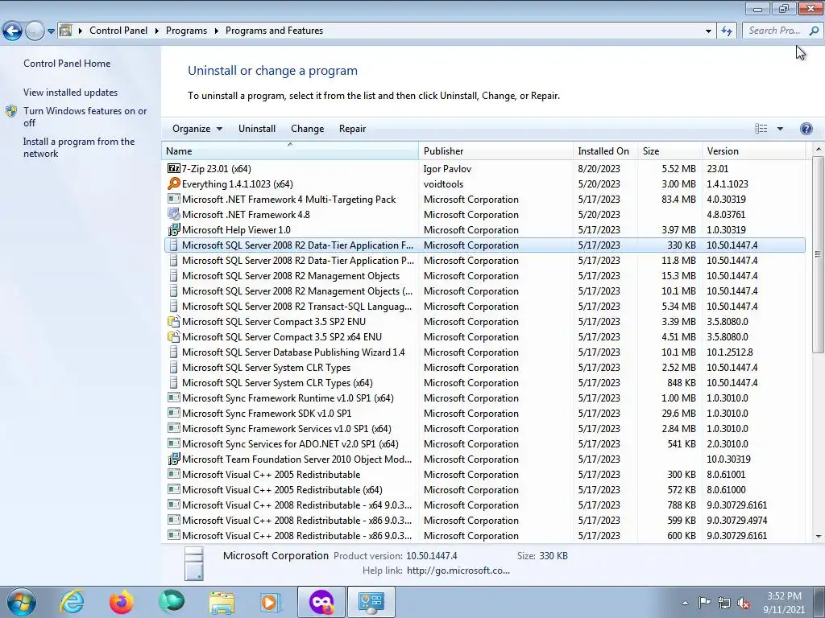Click the Uninstall toolbar command
This screenshot has width=825, height=618.
257,129
